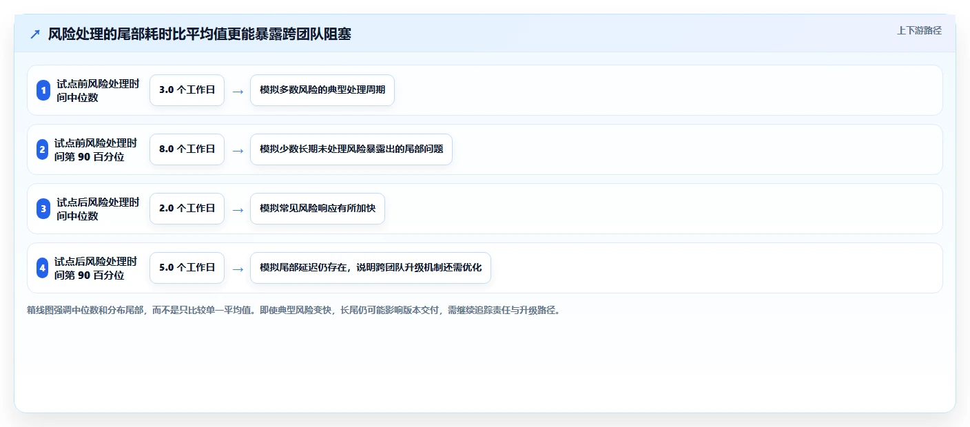Click the arrow after 5.0 个工作日
The width and height of the screenshot is (970, 427).
(x=238, y=269)
